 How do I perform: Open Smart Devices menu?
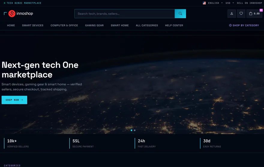coord(33,25)
